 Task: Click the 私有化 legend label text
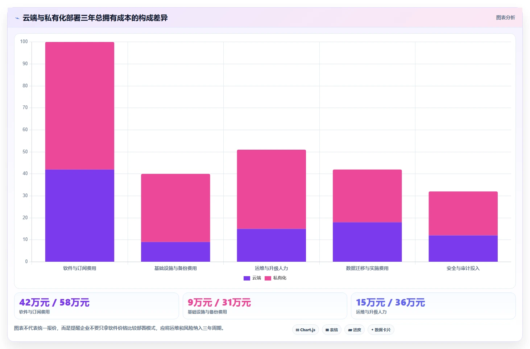pyautogui.click(x=280, y=278)
